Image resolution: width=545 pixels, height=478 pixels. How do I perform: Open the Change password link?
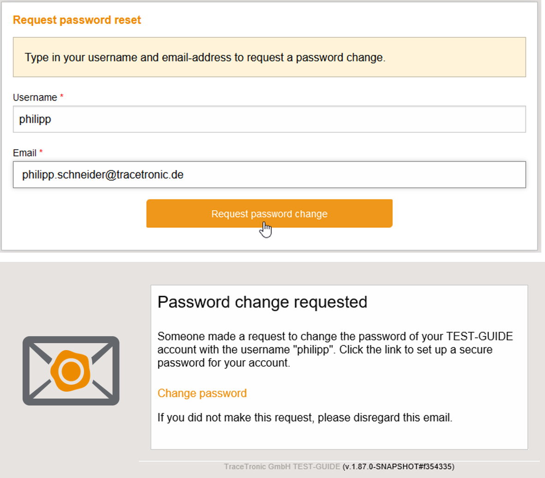[202, 393]
